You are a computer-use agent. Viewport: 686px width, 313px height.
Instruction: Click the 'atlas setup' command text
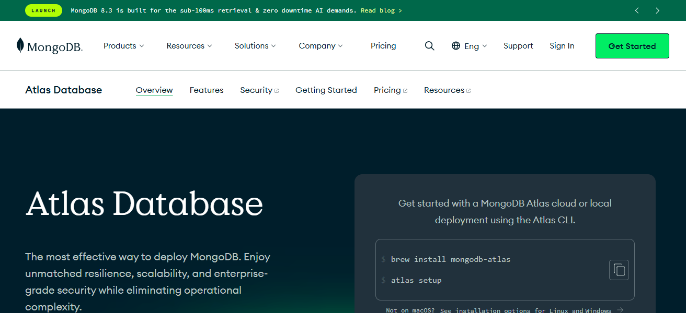click(x=416, y=280)
